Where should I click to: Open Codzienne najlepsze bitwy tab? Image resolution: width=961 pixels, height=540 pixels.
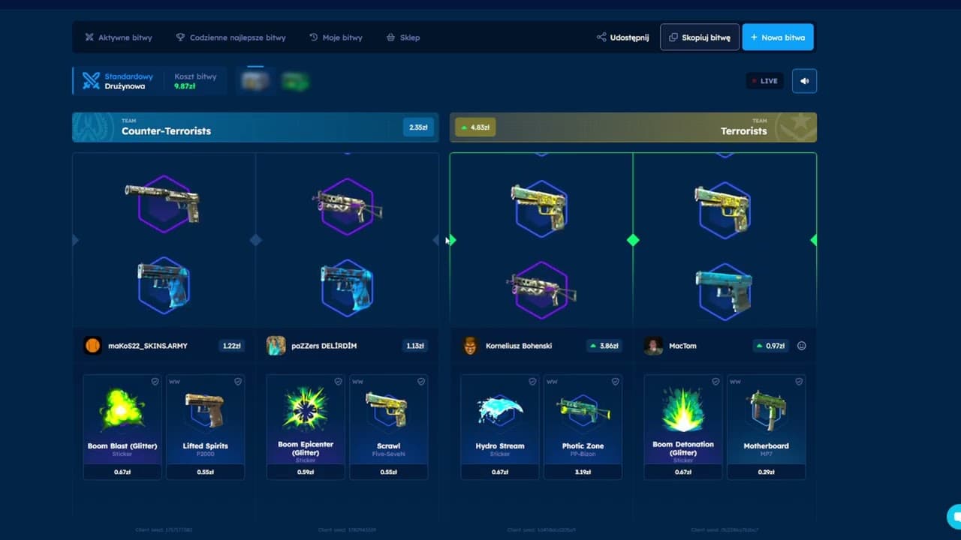(230, 37)
